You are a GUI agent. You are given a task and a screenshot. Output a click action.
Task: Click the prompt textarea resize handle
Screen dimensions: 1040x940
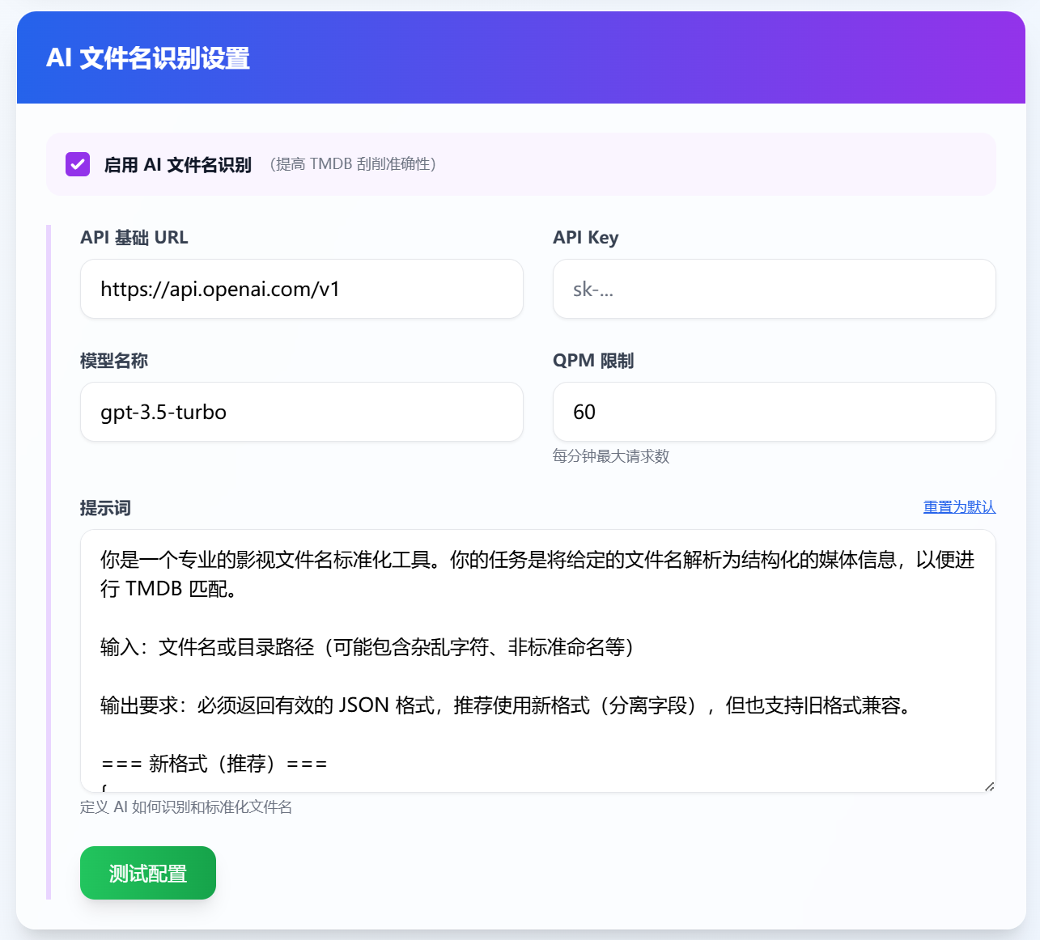point(988,785)
